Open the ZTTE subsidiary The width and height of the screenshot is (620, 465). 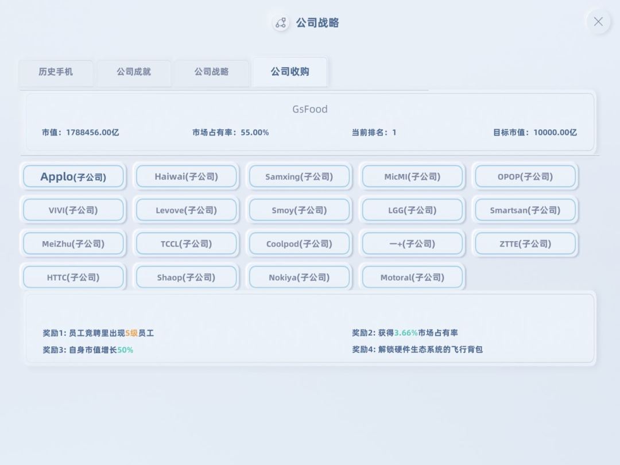[525, 243]
